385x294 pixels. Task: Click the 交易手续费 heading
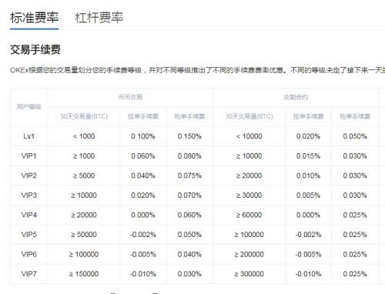click(x=35, y=49)
